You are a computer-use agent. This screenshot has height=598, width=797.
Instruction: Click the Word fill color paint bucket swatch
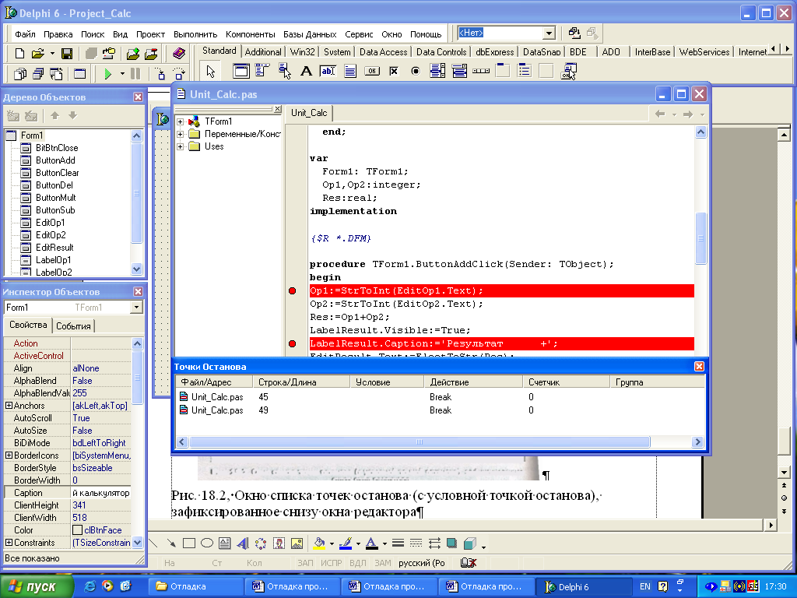(x=319, y=543)
